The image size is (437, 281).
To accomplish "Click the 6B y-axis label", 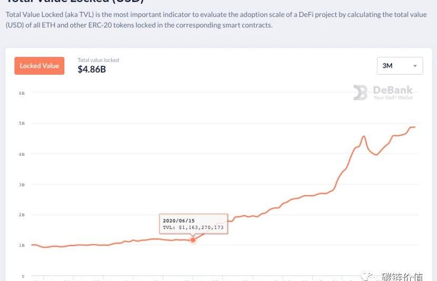I will click(22, 93).
